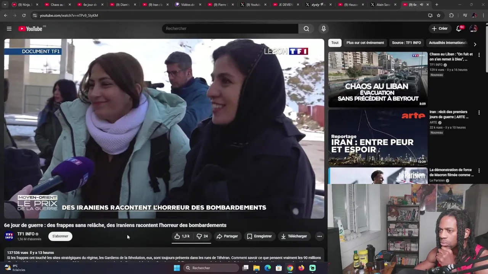Like the video with thumbs up

pyautogui.click(x=182, y=236)
